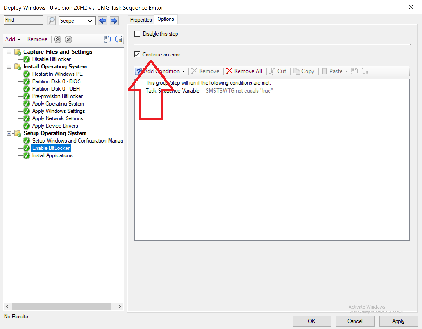Click the expand all steps tree icon
Viewport: 422px width, 329px height.
[107, 39]
